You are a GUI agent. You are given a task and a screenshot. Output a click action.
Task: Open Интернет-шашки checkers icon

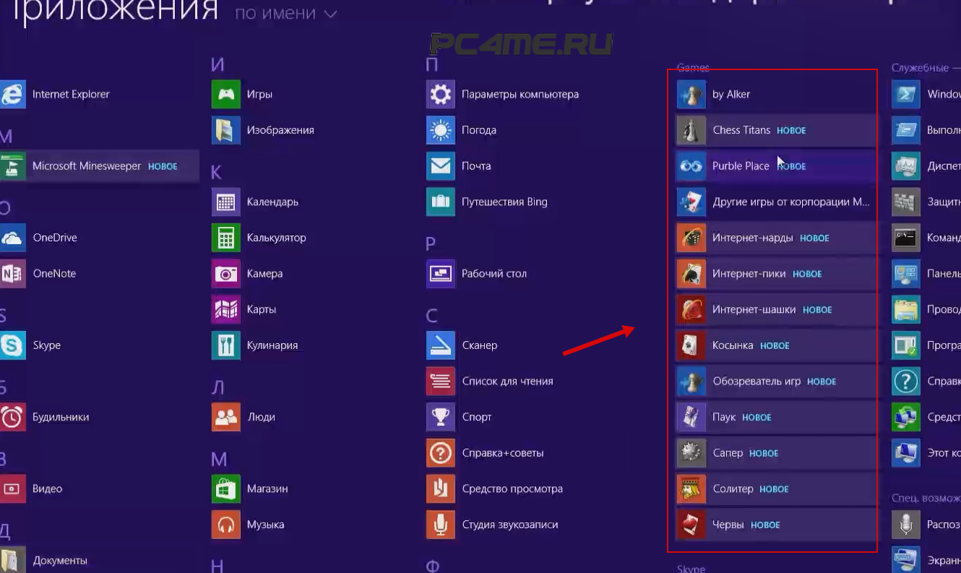(x=691, y=309)
